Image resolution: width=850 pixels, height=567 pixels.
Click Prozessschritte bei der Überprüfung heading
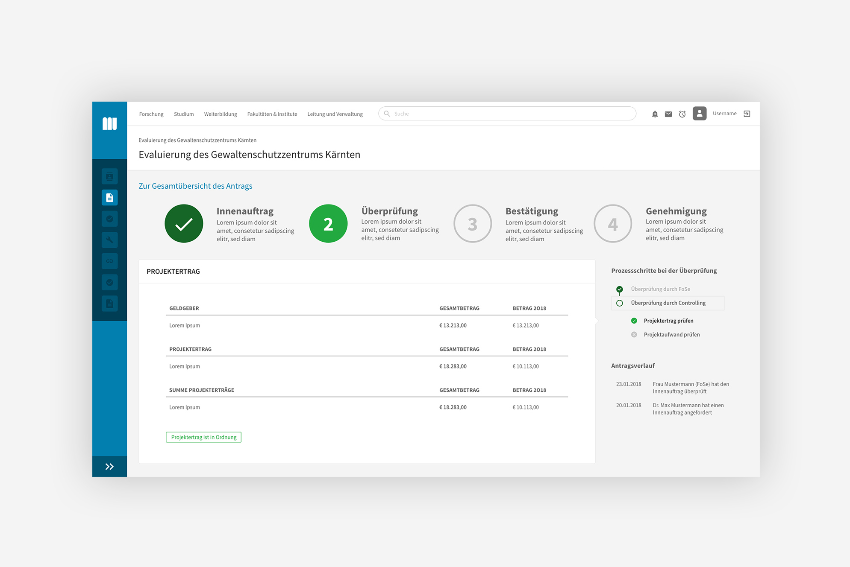point(664,271)
